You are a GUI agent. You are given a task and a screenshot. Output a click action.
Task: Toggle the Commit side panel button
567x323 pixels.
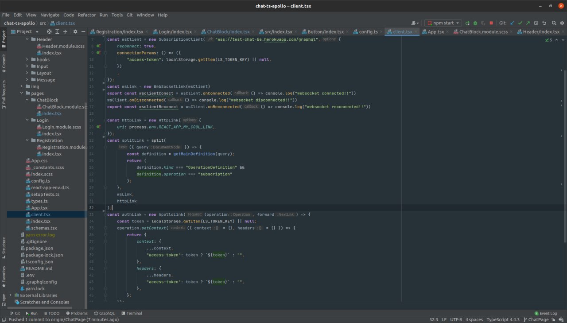point(4,63)
